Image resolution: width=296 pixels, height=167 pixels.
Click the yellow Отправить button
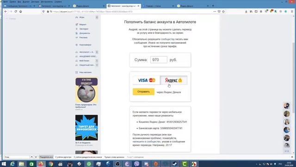tap(143, 92)
